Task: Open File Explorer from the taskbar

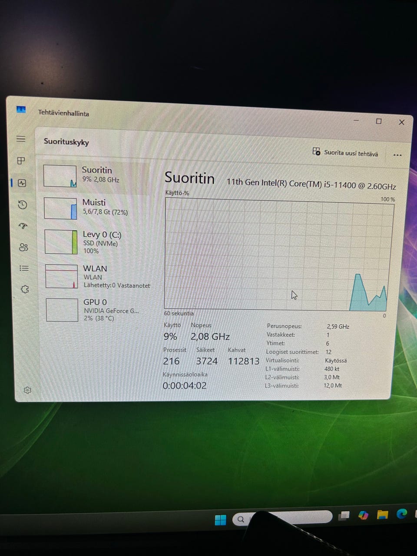Action: [383, 515]
